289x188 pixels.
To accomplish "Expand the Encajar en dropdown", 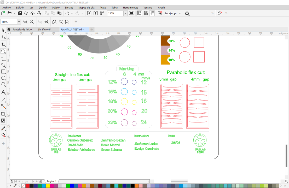I will coord(180,13).
